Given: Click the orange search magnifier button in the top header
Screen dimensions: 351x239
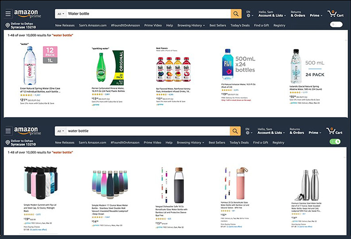Looking at the screenshot, I should [236, 14].
